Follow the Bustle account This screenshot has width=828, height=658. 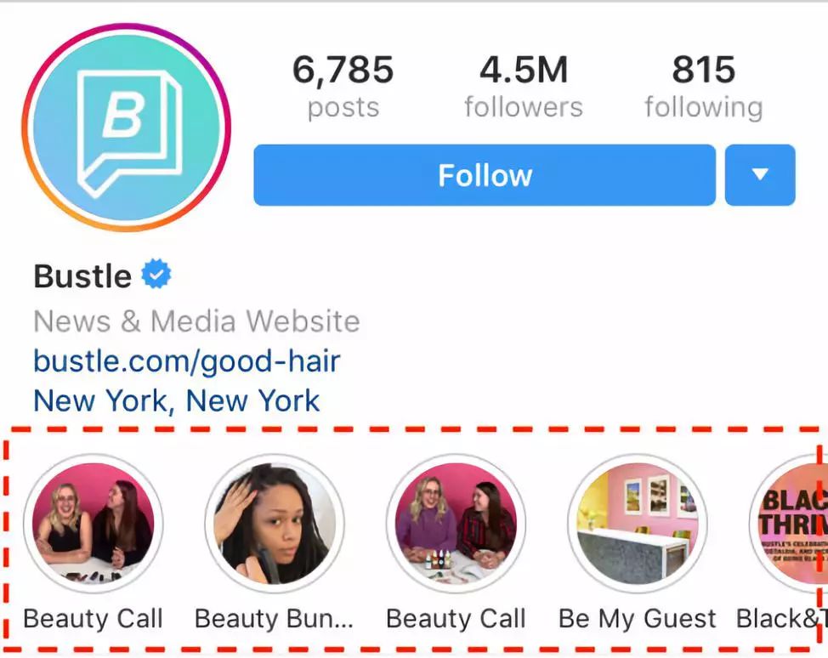[485, 175]
